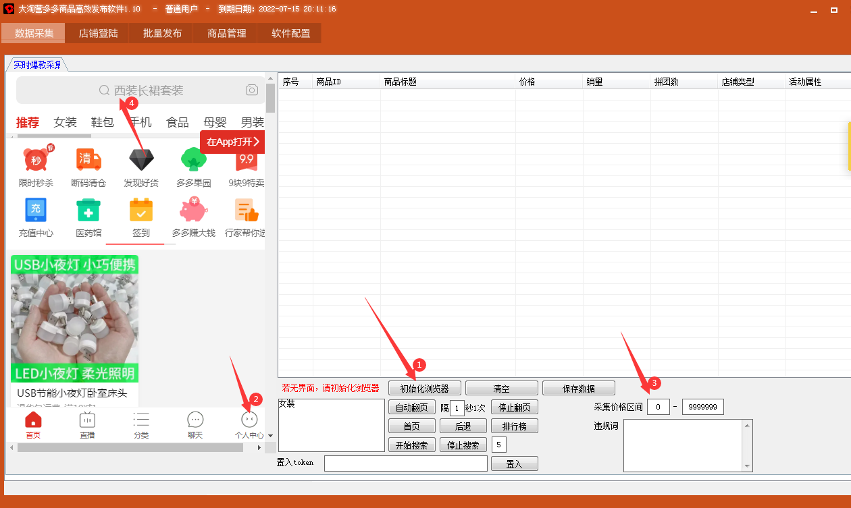This screenshot has width=851, height=508.
Task: Click the 商品ID column header
Action: click(x=346, y=82)
